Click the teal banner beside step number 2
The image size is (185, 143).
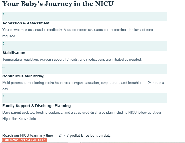pyautogui.click(x=85, y=45)
